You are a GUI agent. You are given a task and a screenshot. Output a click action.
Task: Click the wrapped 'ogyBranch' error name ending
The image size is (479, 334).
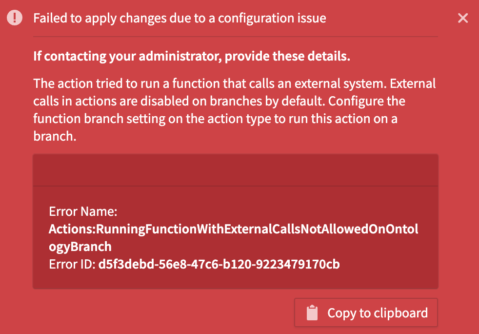pos(80,247)
